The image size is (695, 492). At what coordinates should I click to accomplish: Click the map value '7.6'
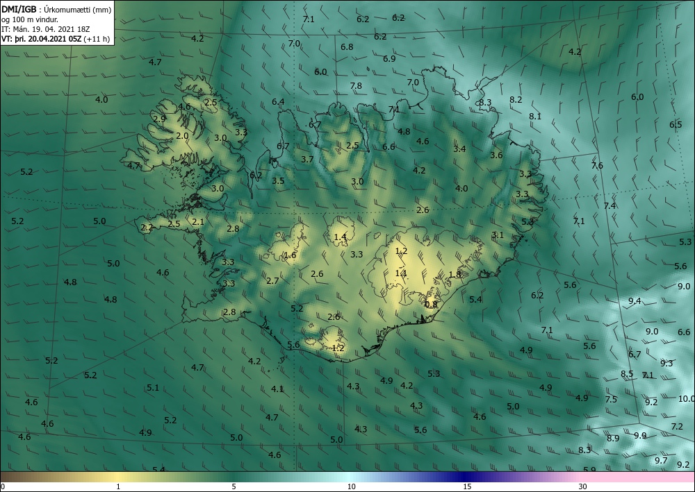coord(597,165)
